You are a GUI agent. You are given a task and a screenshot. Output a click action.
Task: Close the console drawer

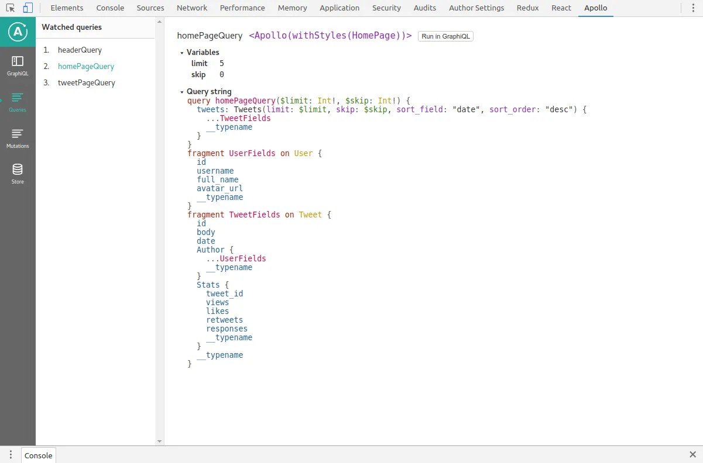[x=692, y=455]
